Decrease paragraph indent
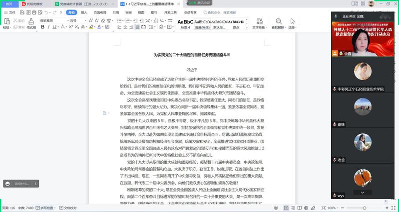This screenshot has height=212, width=399. tap(136, 20)
